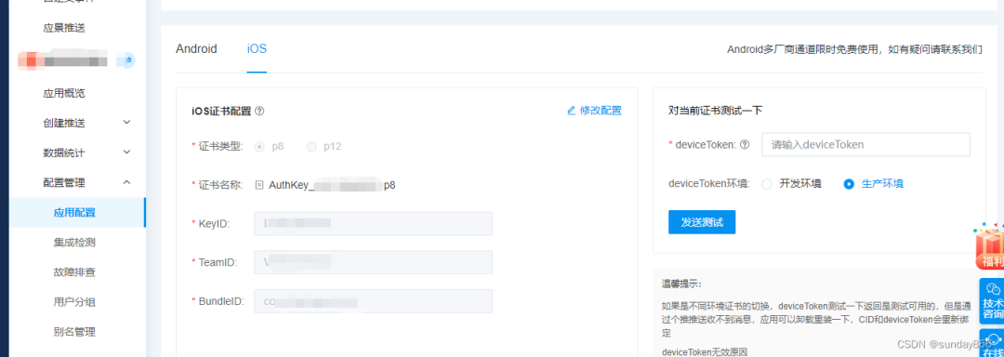Open 应景推送 in the sidebar
The height and width of the screenshot is (357, 1004).
64,28
